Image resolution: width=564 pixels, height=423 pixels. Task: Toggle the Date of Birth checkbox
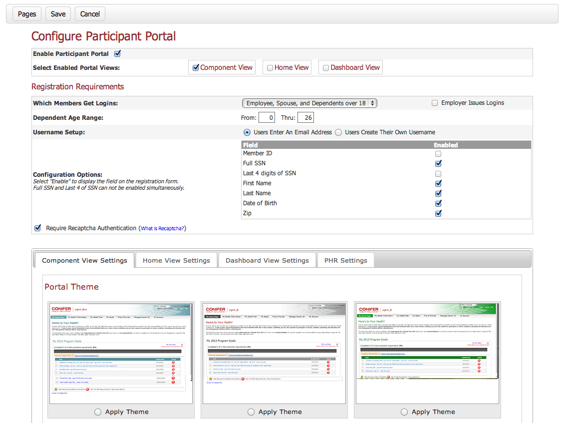tap(438, 203)
